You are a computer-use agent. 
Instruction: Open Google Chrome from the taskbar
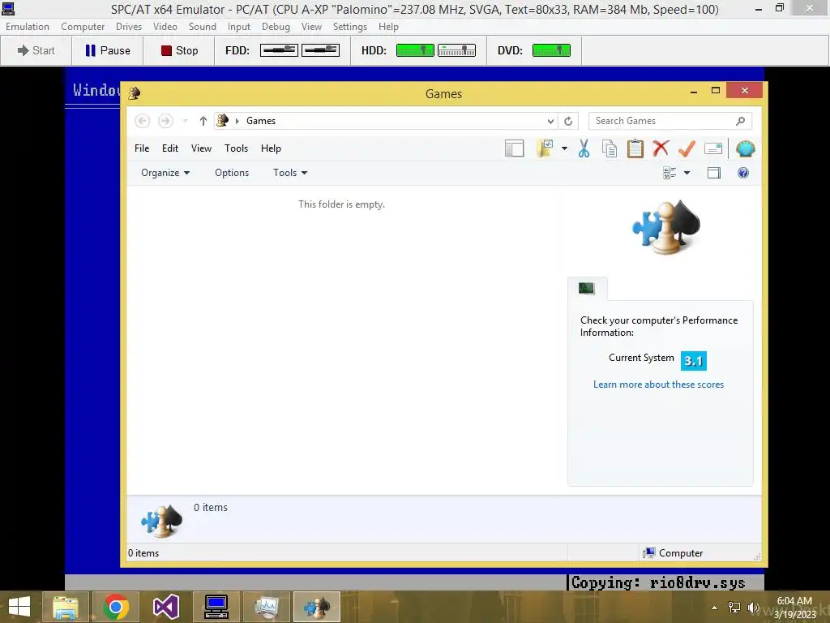[116, 607]
